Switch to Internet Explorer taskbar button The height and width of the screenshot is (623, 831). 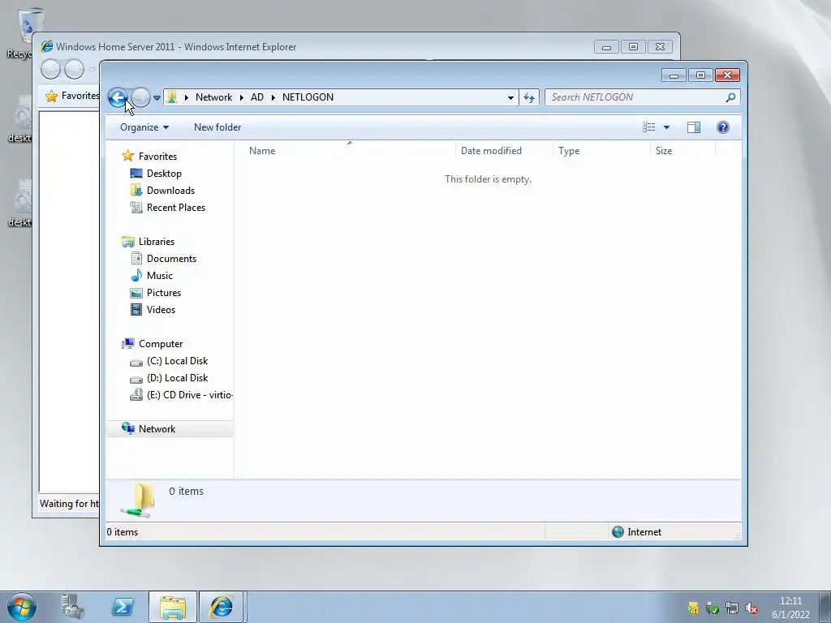(x=222, y=607)
